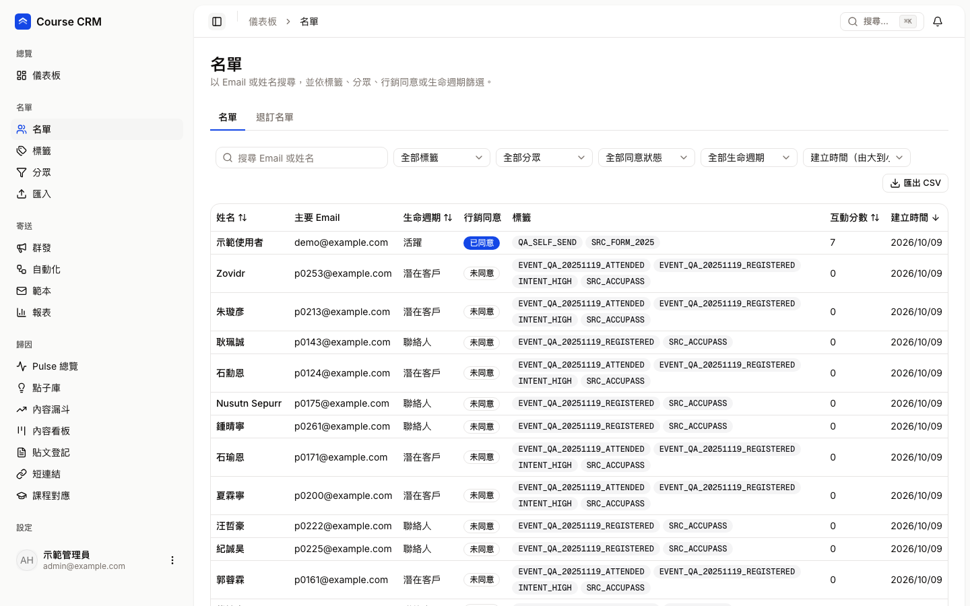Click email p0261@example.com
Screen dimensions: 970x606
tap(342, 426)
